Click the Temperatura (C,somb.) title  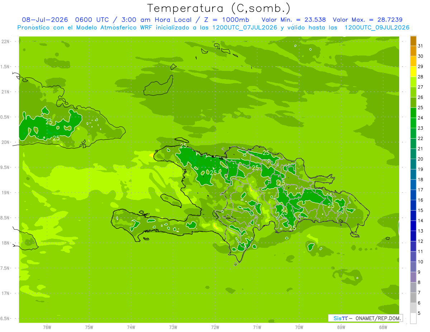point(219,8)
